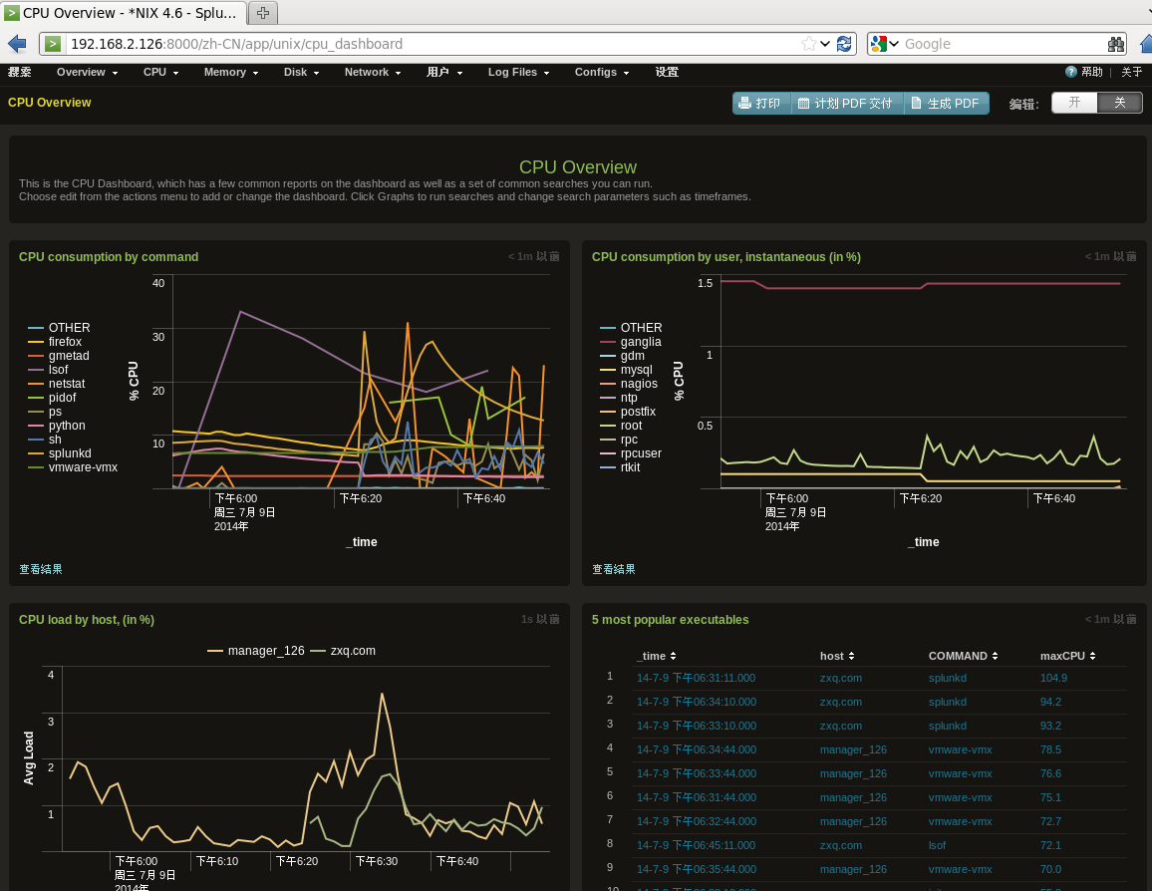The width and height of the screenshot is (1152, 891).
Task: Click manager_126 host in row 4
Action: tap(853, 749)
